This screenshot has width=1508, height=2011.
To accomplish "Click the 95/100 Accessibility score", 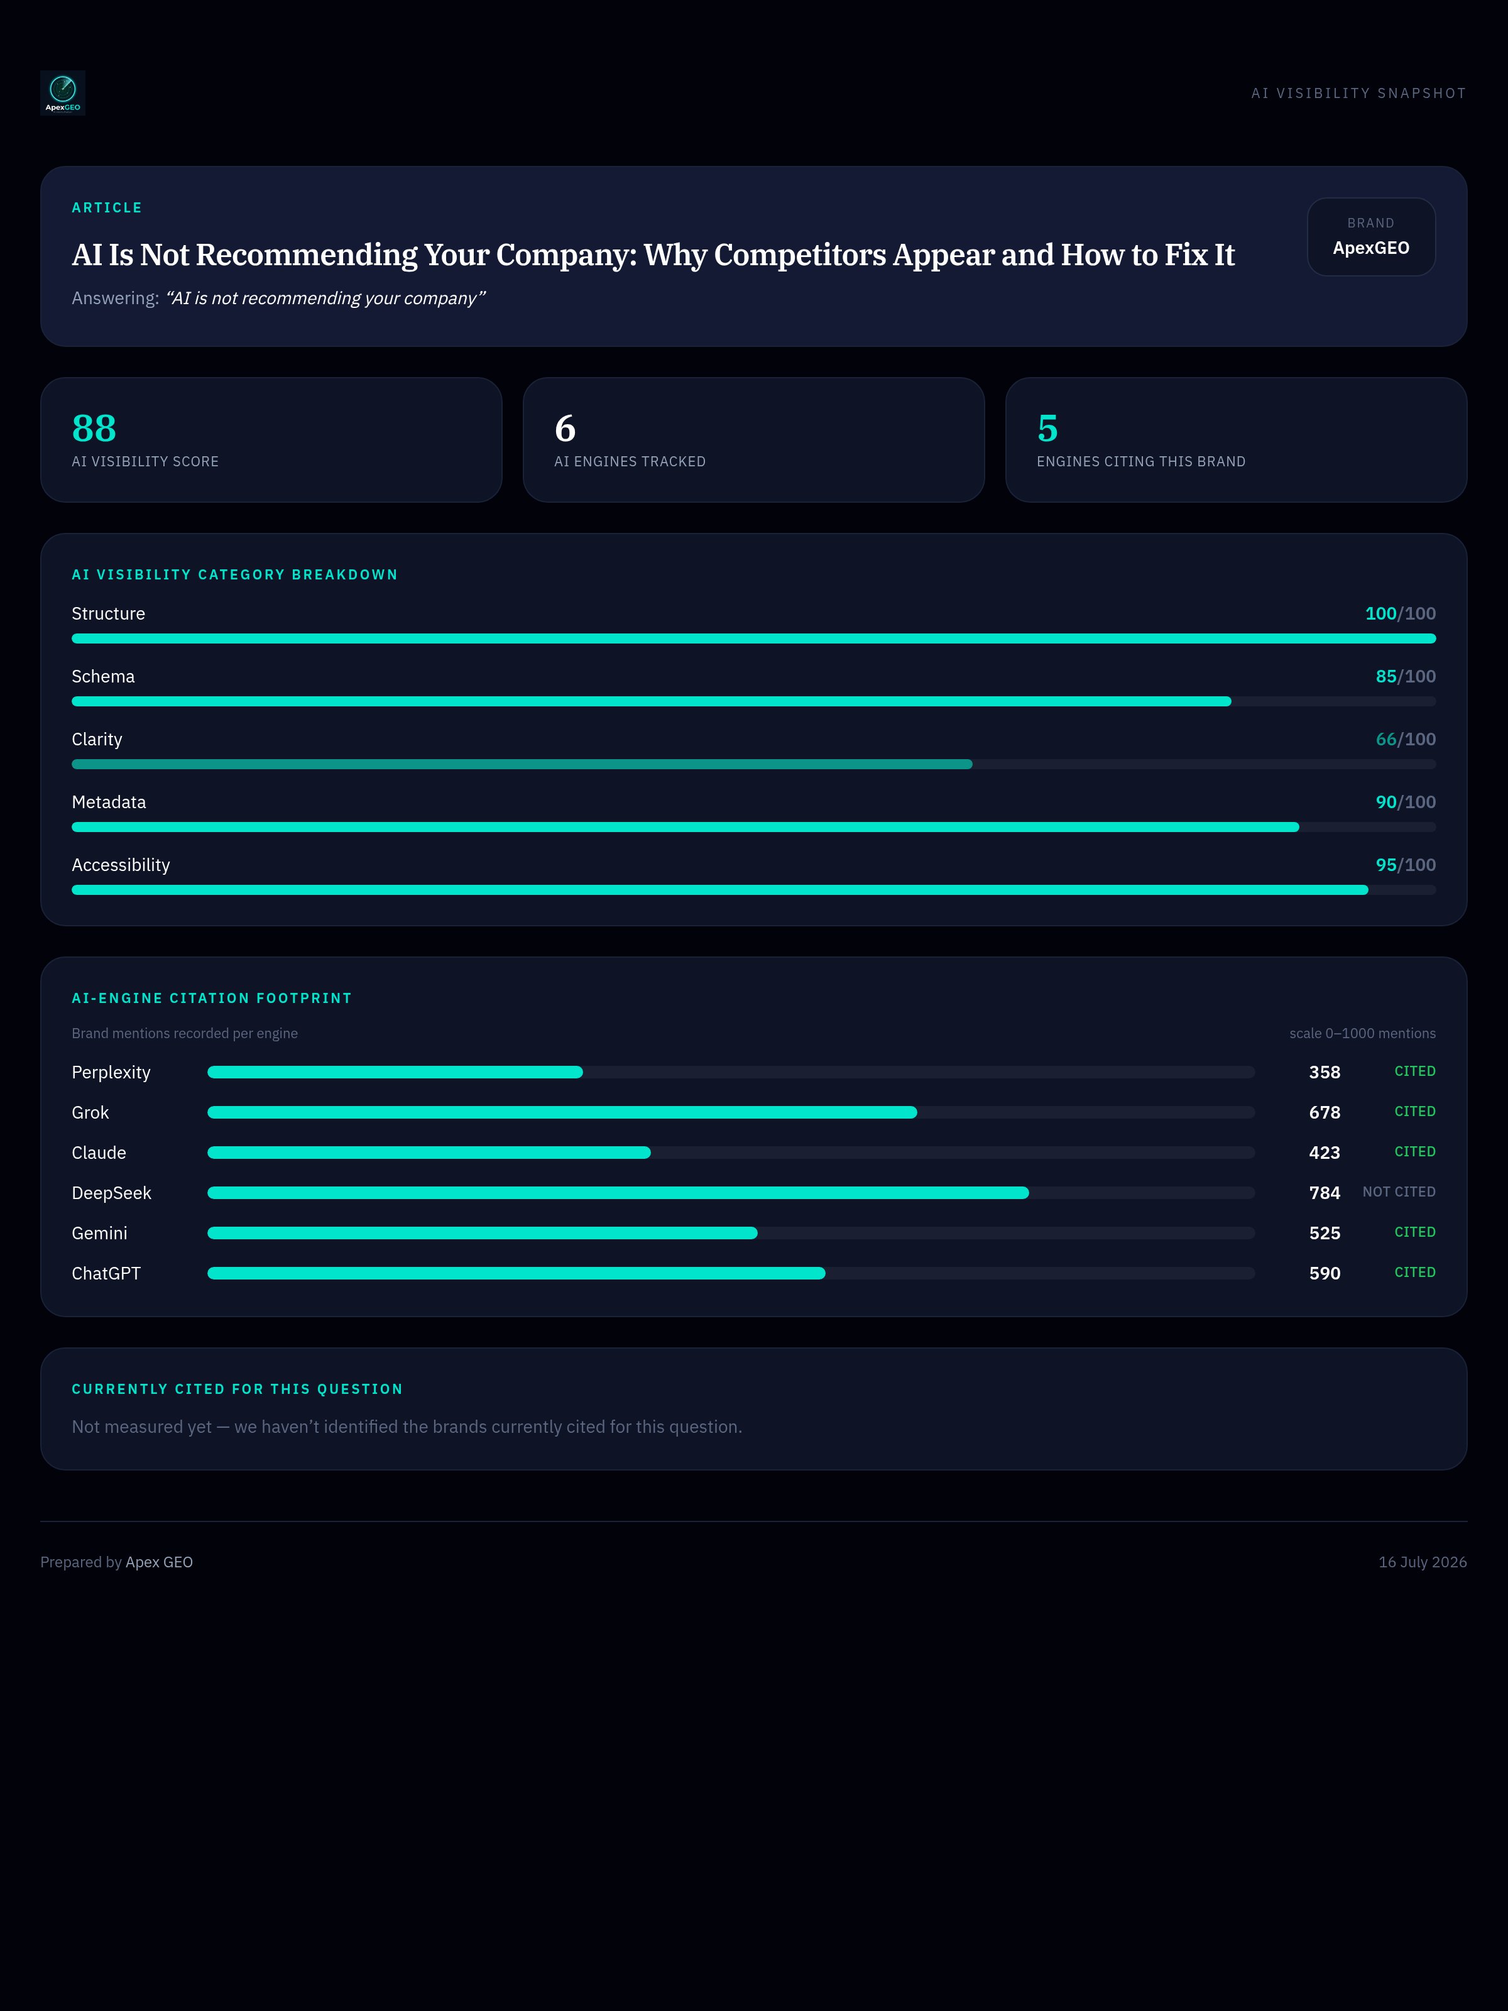I will pos(1406,865).
